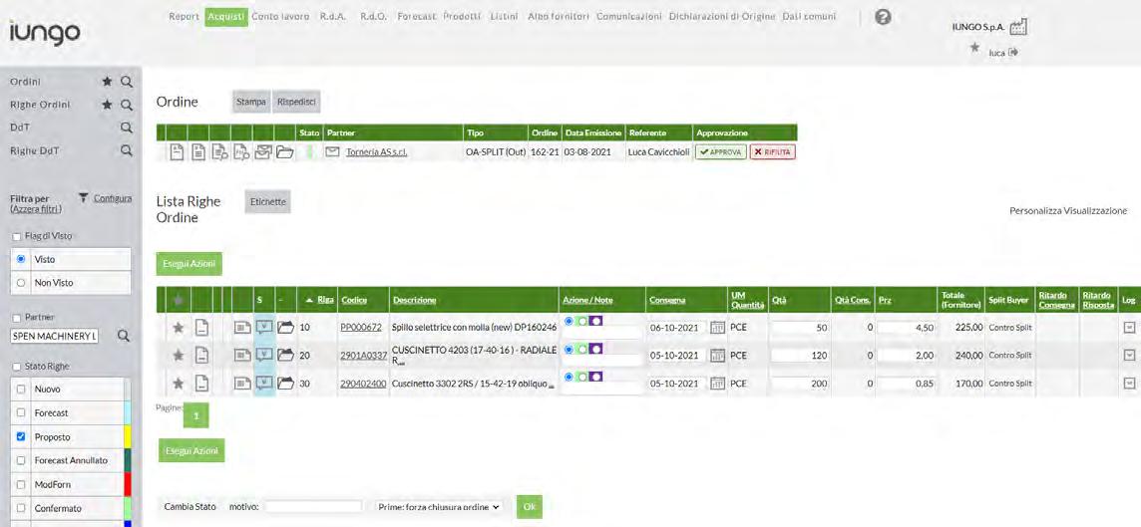Select the green action option in row 20

(x=582, y=349)
